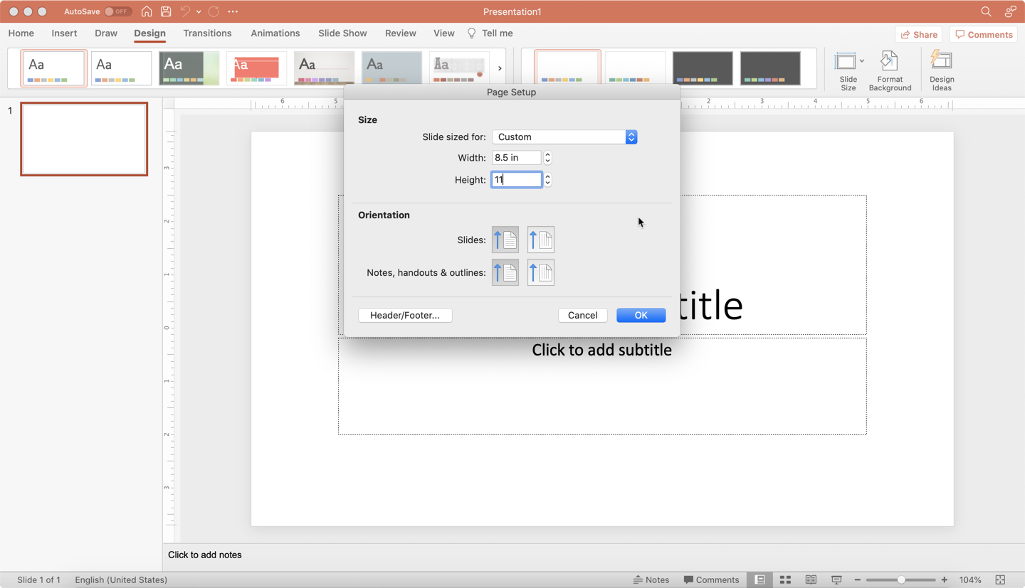Toggle Notes pane in the status bar
The image size is (1025, 588).
pos(651,580)
